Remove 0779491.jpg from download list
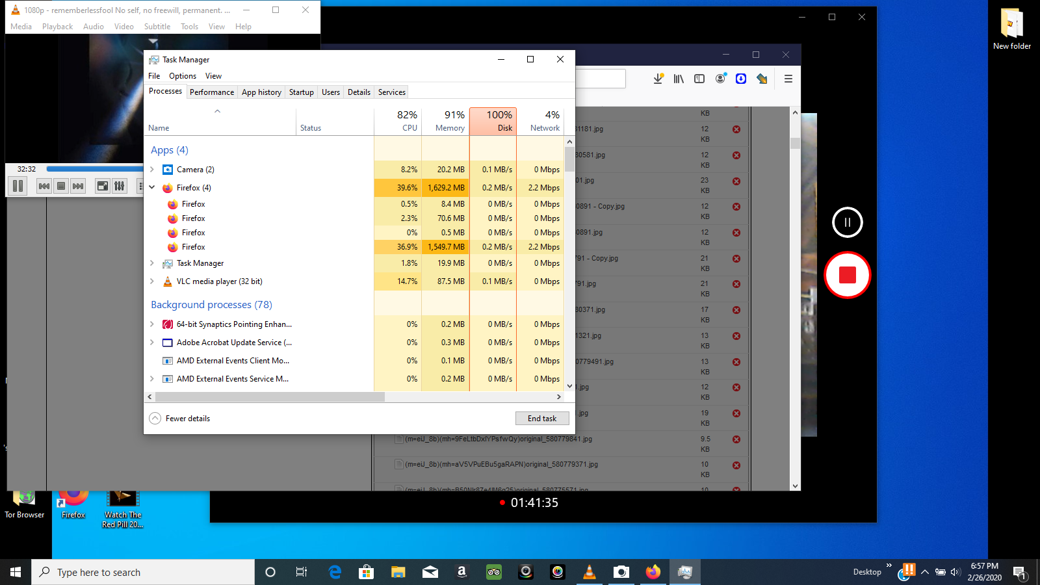 click(x=736, y=362)
